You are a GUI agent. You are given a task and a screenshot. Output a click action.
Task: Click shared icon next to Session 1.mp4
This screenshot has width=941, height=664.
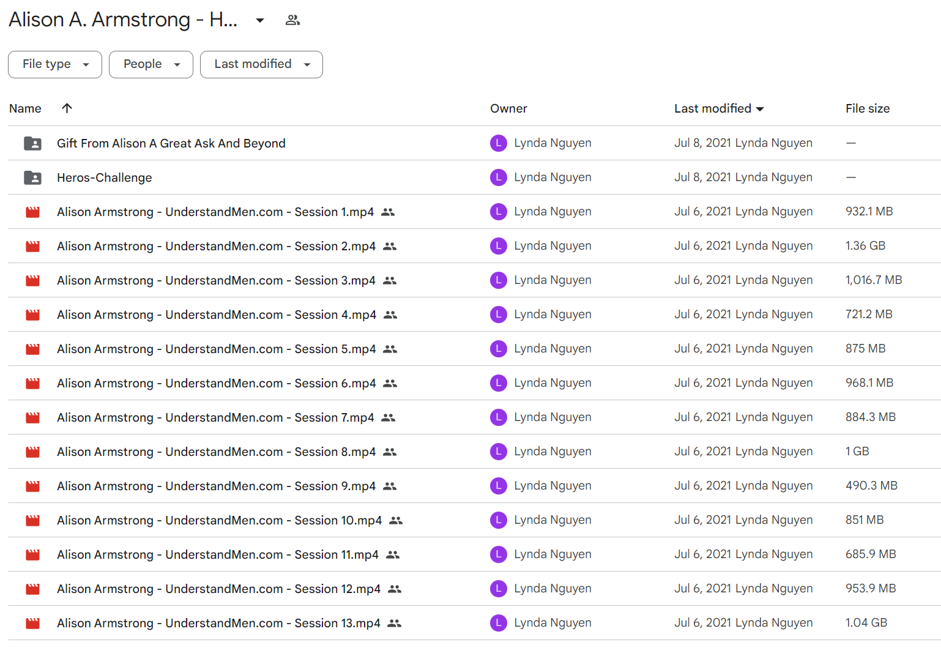(x=388, y=212)
